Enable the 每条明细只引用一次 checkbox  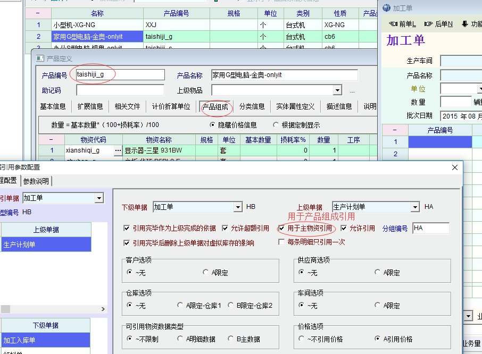282,242
